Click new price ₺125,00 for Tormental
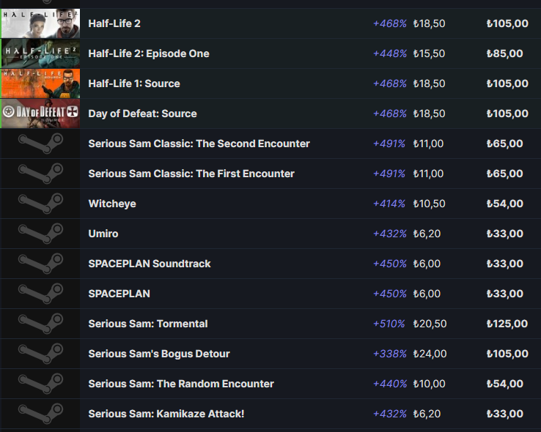541x432 pixels. tap(507, 324)
